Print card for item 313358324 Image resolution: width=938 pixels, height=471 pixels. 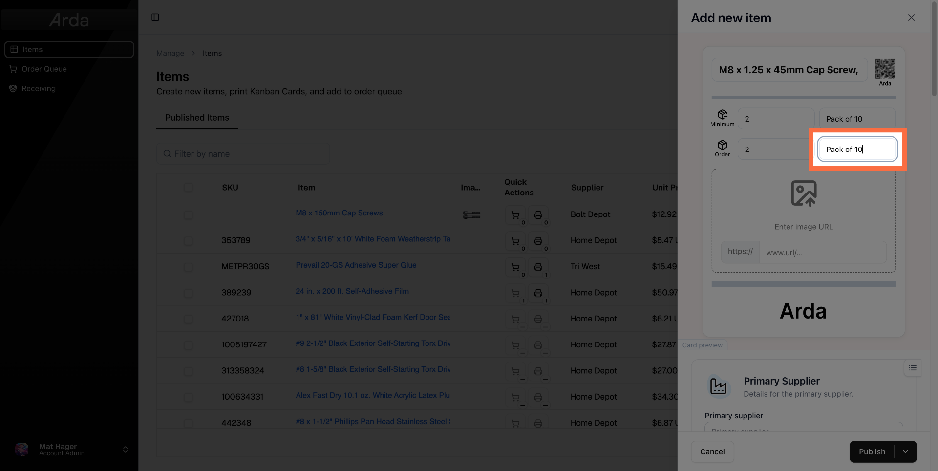[538, 371]
